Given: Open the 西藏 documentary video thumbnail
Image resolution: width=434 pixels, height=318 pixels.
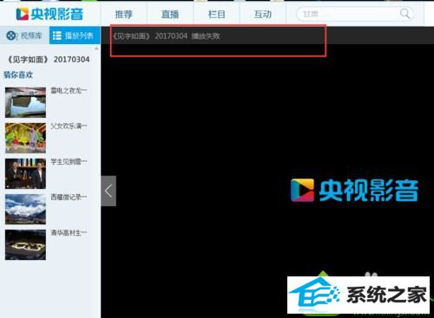Looking at the screenshot, I should click(x=25, y=209).
